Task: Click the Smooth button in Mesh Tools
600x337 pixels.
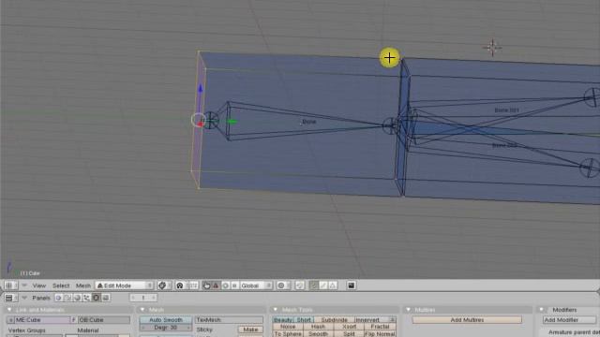Action: click(319, 333)
